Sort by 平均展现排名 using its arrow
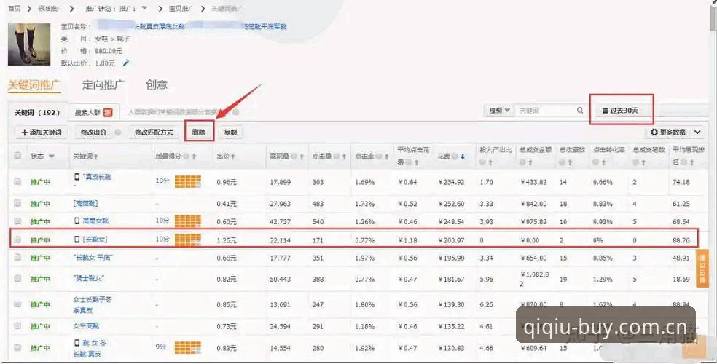Screen dimensions: 717x364 click(692, 162)
